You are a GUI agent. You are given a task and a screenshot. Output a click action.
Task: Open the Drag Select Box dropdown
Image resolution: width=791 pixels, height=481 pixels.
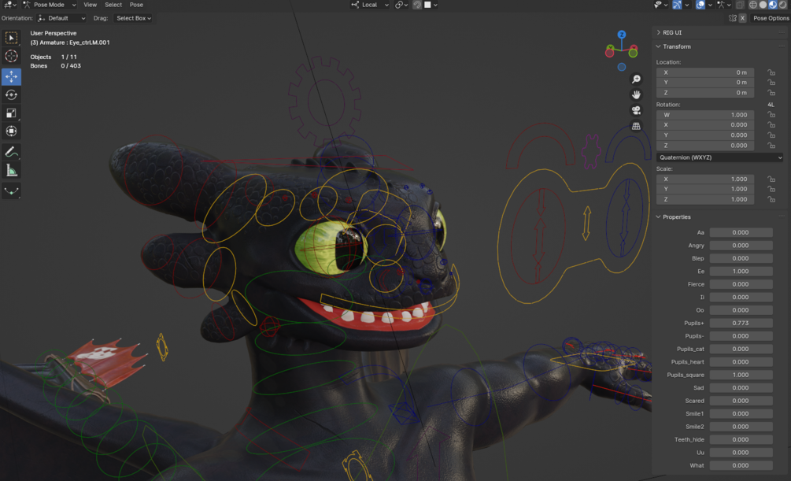coord(133,18)
